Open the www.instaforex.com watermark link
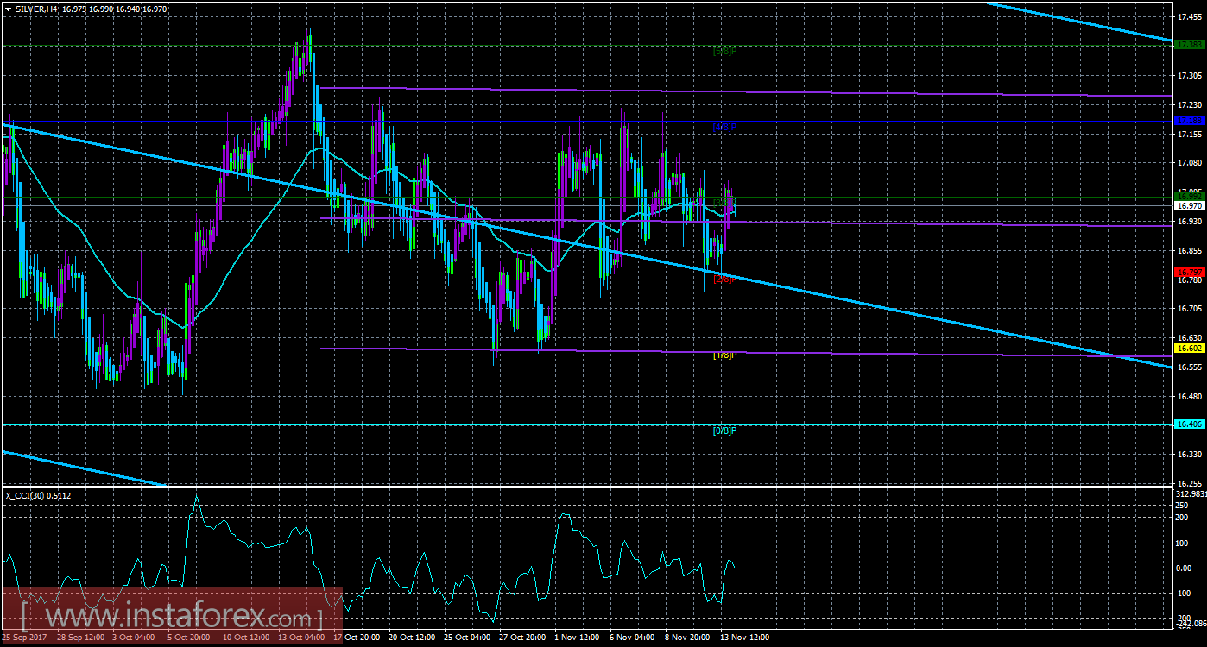This screenshot has width=1207, height=647. [x=173, y=618]
